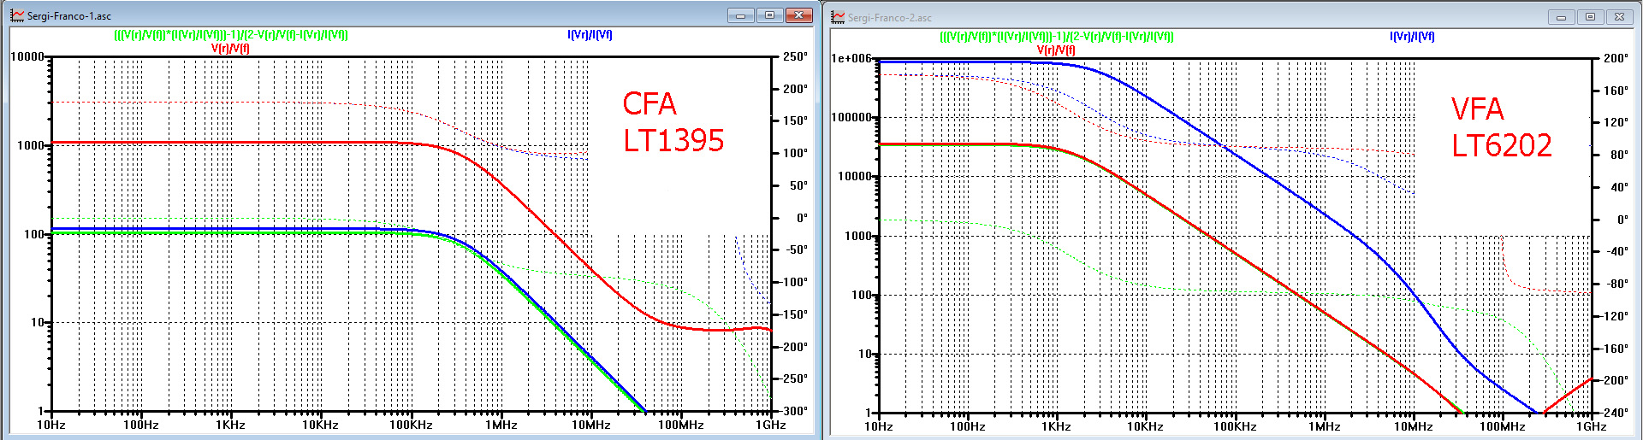The width and height of the screenshot is (1643, 440).
Task: Click the CFA annotation text in left plot
Action: pos(649,104)
